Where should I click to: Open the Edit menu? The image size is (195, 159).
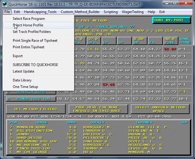(x=17, y=12)
